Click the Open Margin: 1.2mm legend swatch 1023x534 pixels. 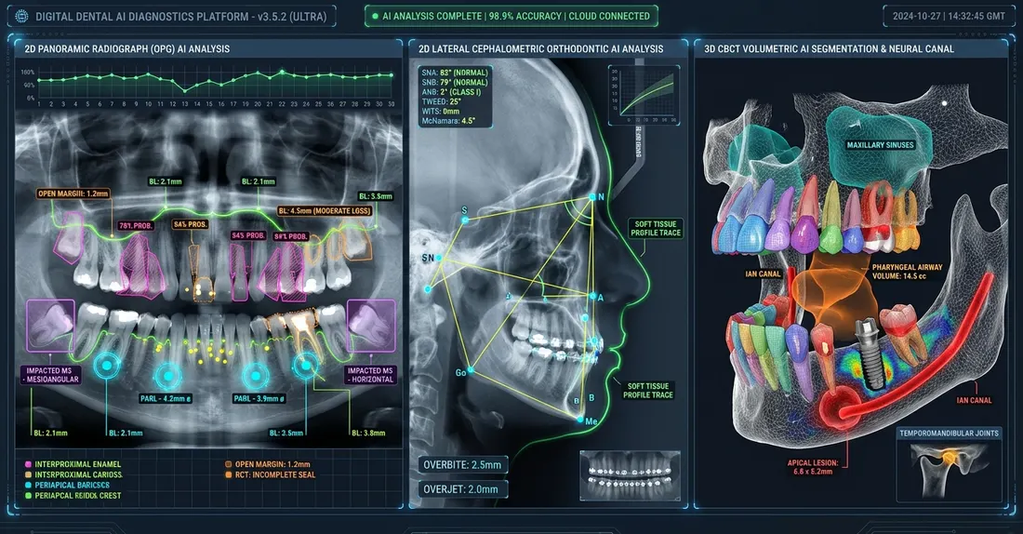229,464
